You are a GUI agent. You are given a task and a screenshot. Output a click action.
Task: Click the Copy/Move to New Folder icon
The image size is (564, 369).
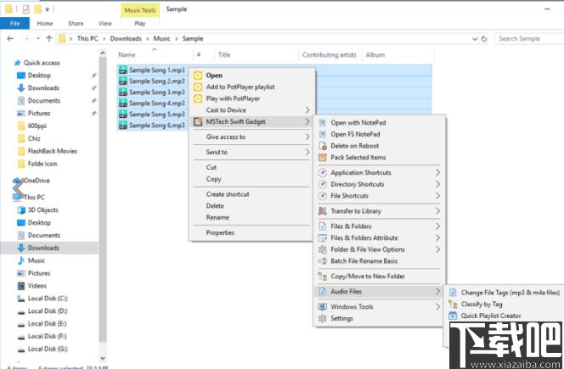point(323,276)
